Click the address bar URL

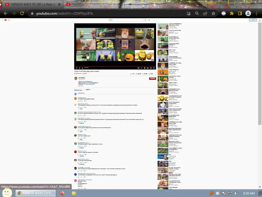click(x=64, y=13)
